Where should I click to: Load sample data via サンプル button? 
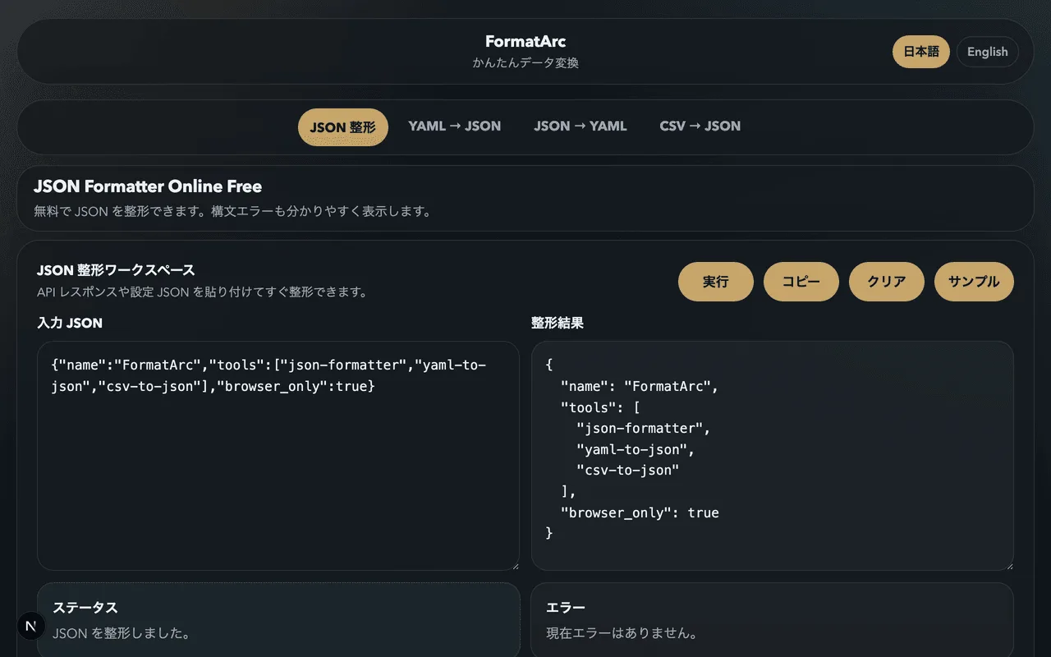pos(973,282)
